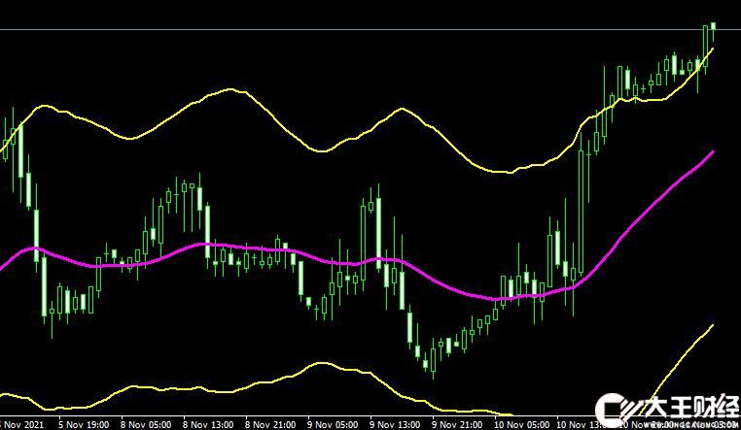Select the "9 Nov 21:00" time label
The width and height of the screenshot is (741, 430).
(458, 424)
